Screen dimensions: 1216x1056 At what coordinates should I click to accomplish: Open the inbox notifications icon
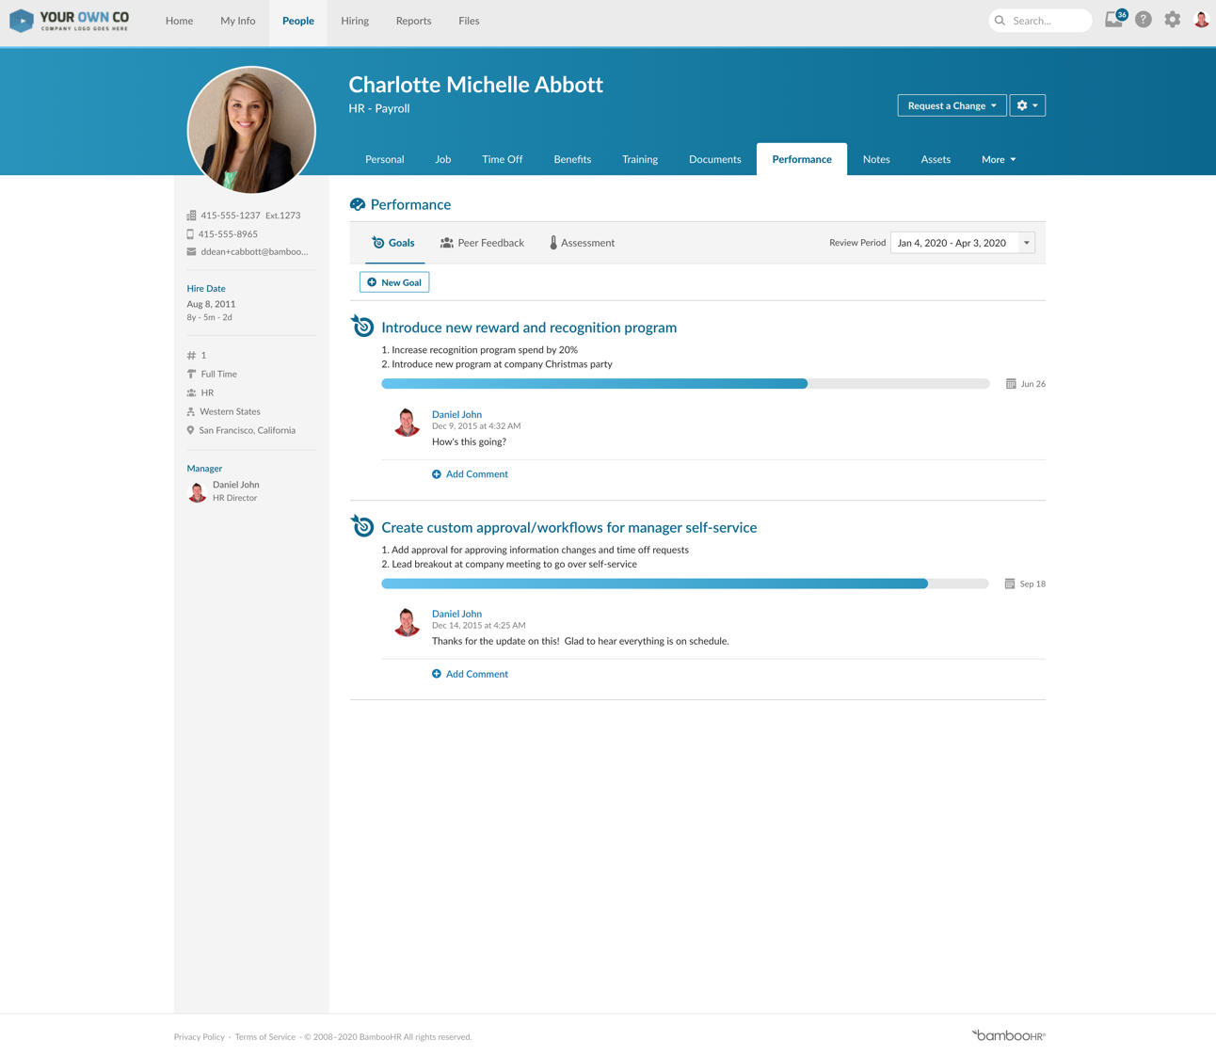pyautogui.click(x=1114, y=20)
